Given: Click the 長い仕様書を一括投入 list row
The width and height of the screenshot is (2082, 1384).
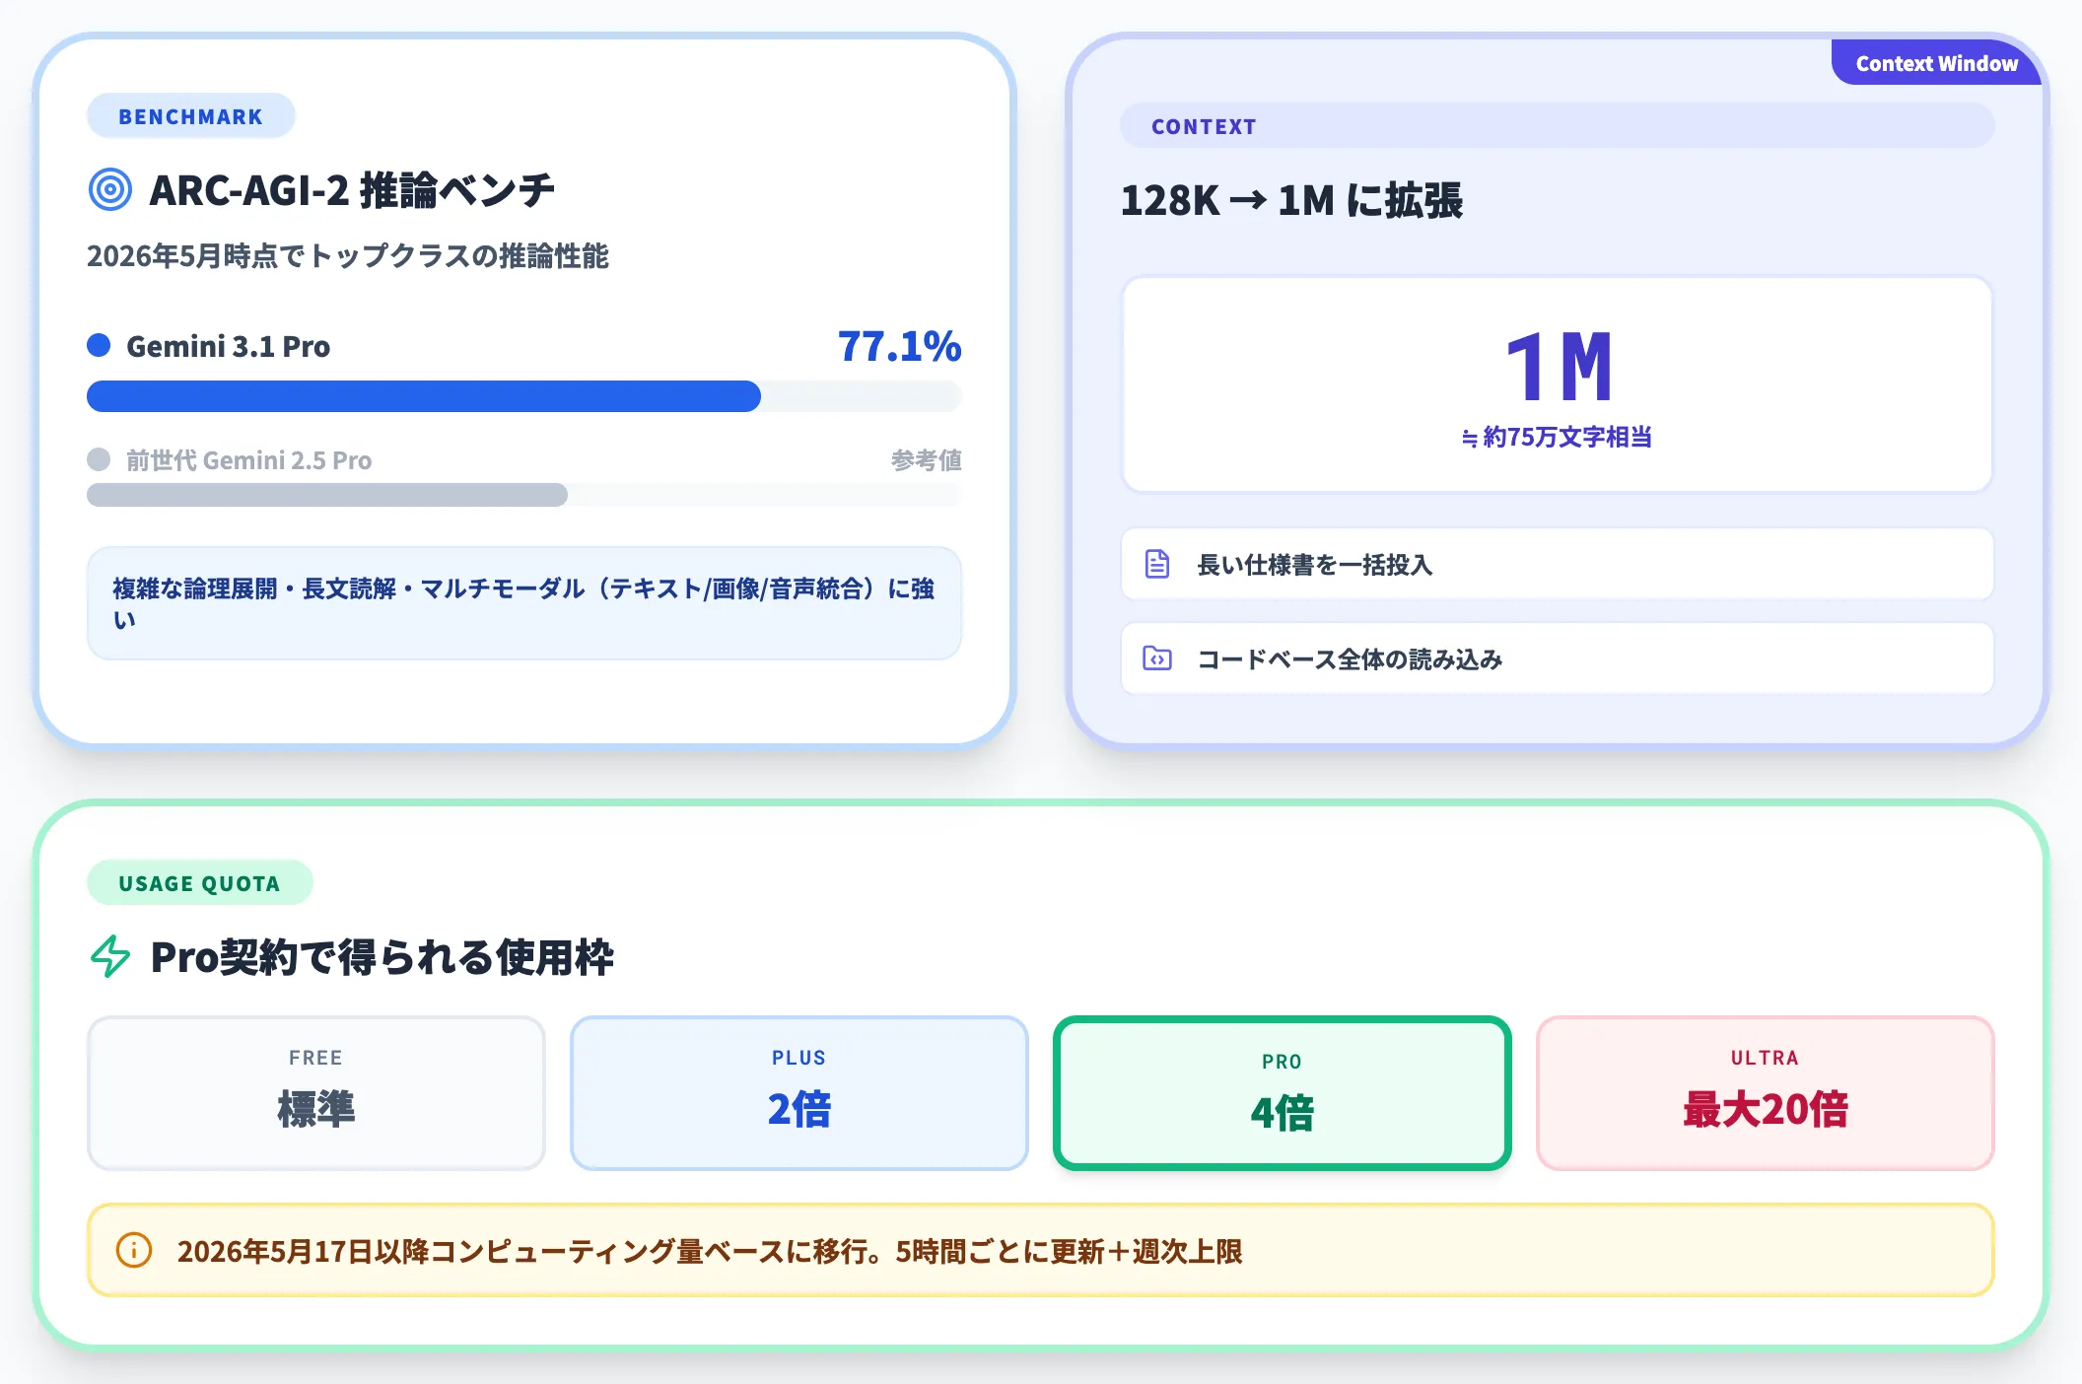Looking at the screenshot, I should (1558, 564).
